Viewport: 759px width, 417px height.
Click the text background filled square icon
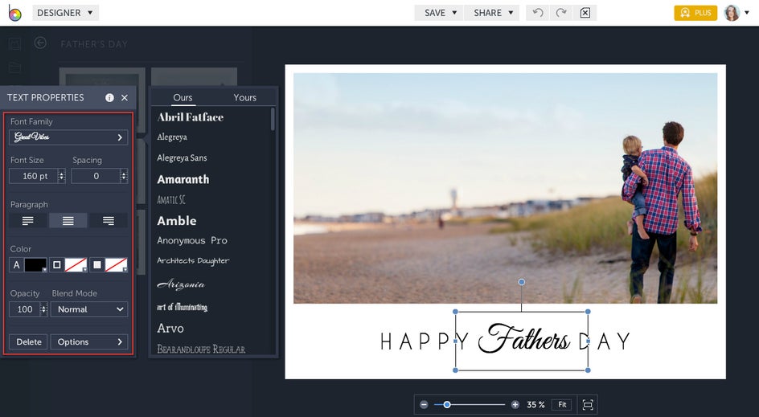coord(96,265)
